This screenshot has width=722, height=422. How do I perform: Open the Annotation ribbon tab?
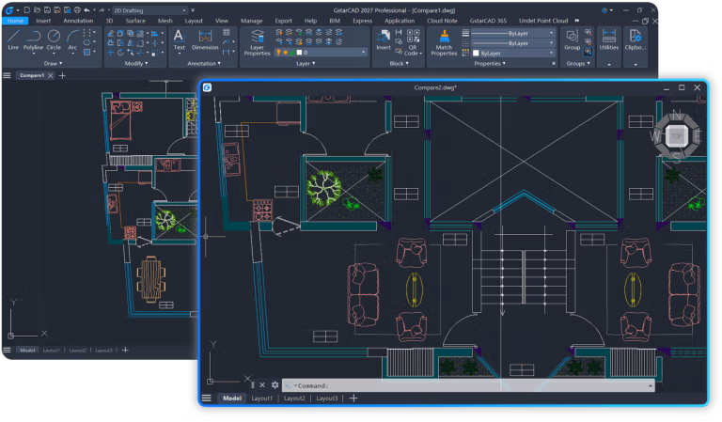click(78, 21)
